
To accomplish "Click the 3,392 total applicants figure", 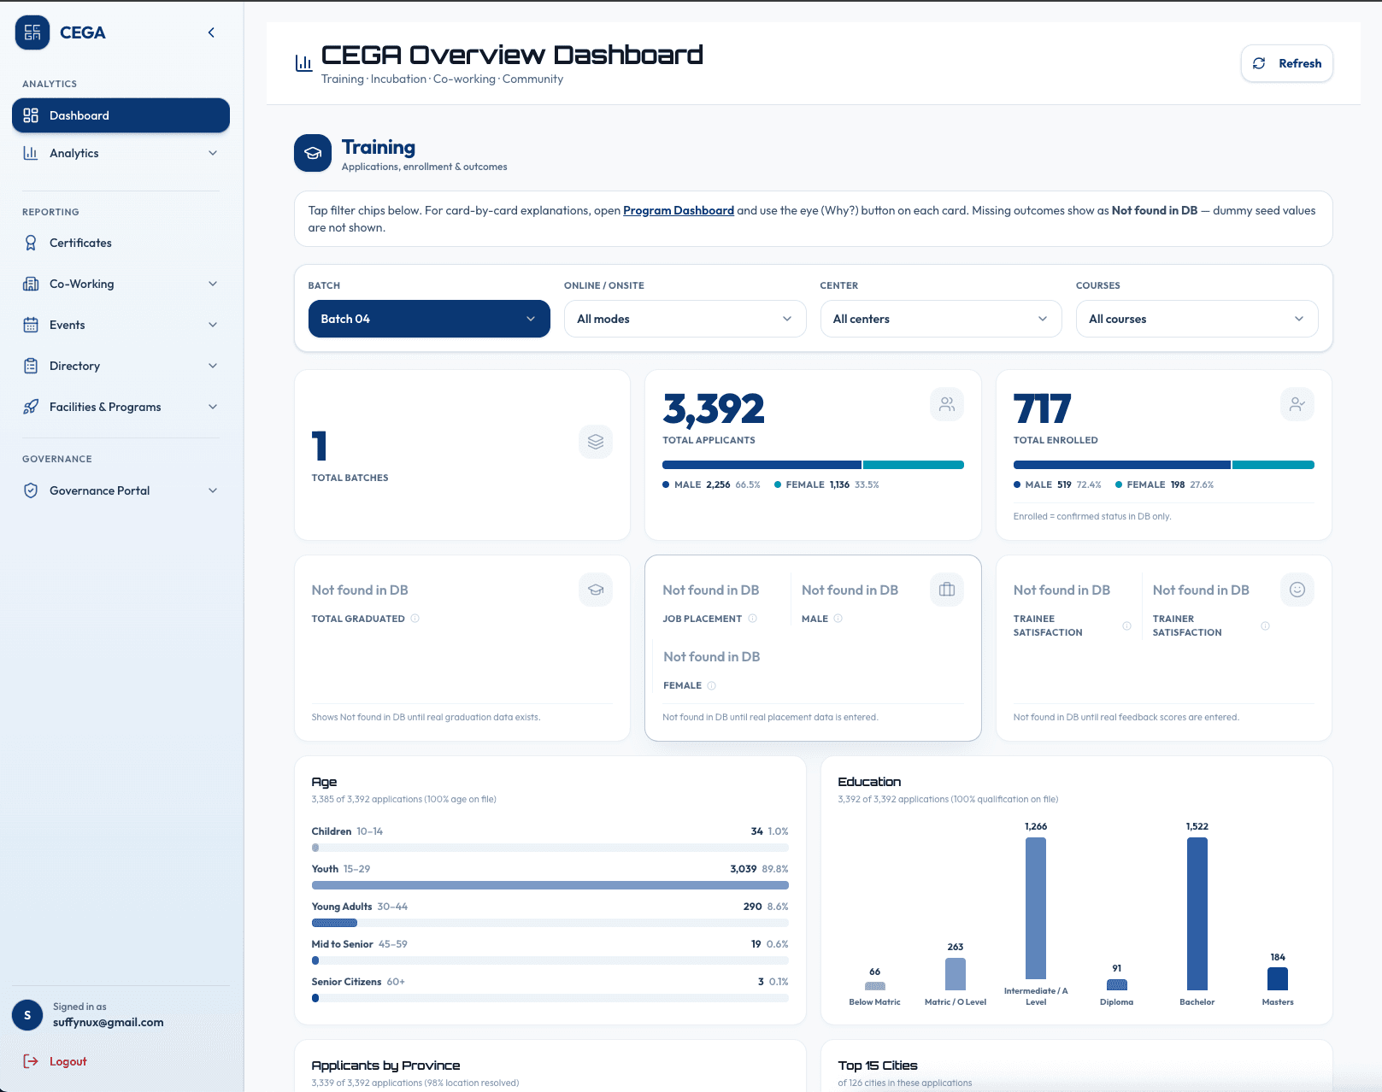I will [x=714, y=409].
